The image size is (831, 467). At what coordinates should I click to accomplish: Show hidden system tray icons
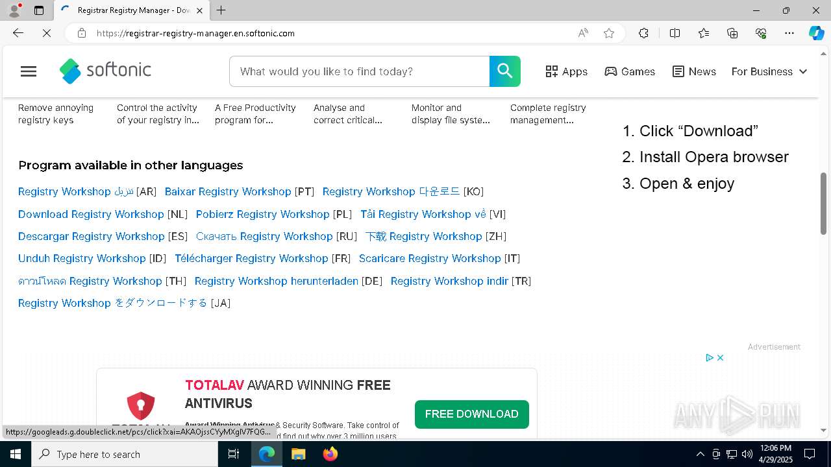(x=700, y=454)
